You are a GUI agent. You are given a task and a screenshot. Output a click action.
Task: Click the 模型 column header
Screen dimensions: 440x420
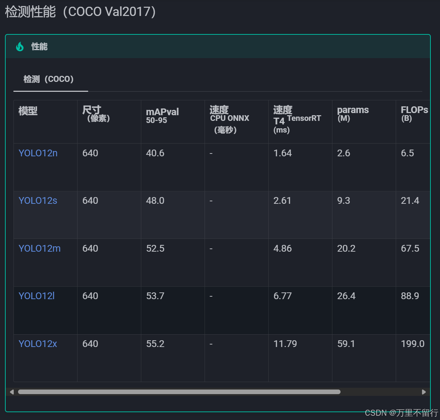[45, 122]
